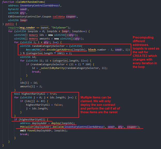Screen dimensions: 161x149
Task: Click 'qty' in the function signature parameters
Action: pos(22,13)
